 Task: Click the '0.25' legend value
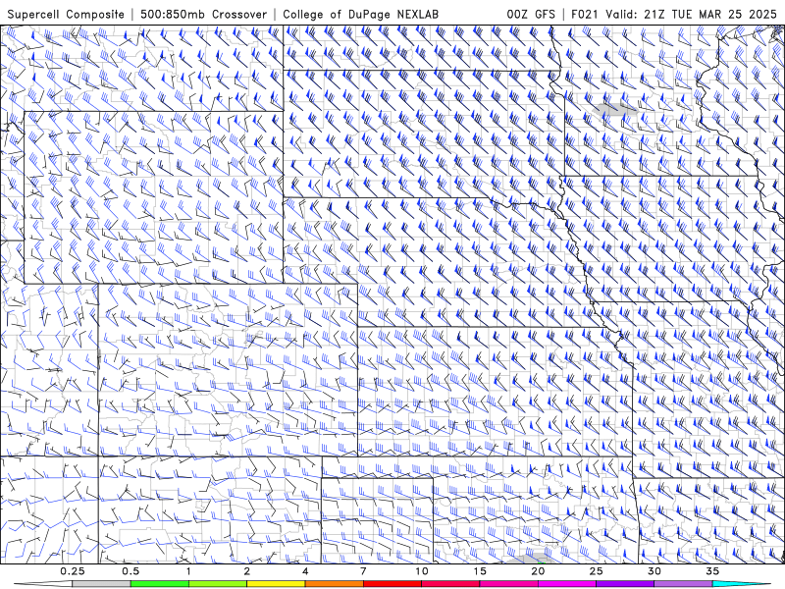pos(73,571)
